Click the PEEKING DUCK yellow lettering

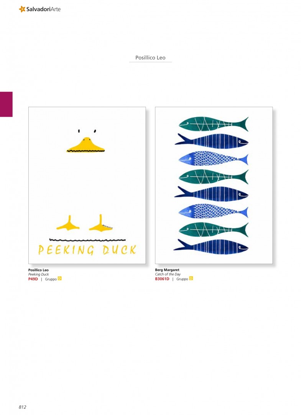(87, 250)
